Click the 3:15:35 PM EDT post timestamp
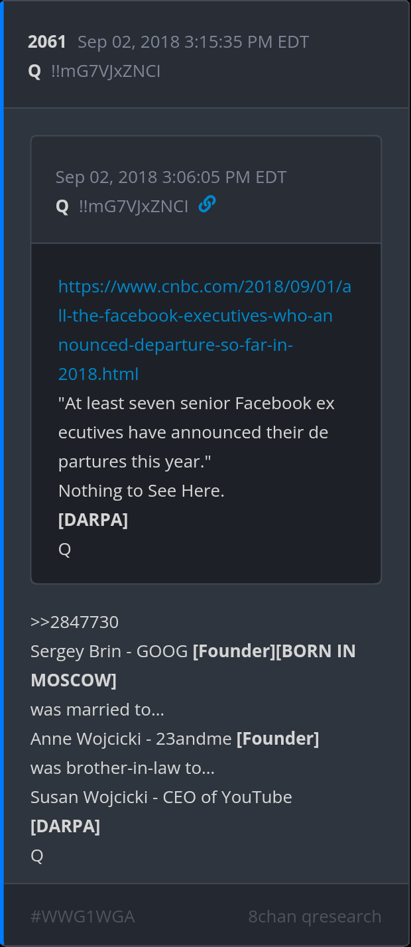This screenshot has height=947, width=411. tap(193, 42)
